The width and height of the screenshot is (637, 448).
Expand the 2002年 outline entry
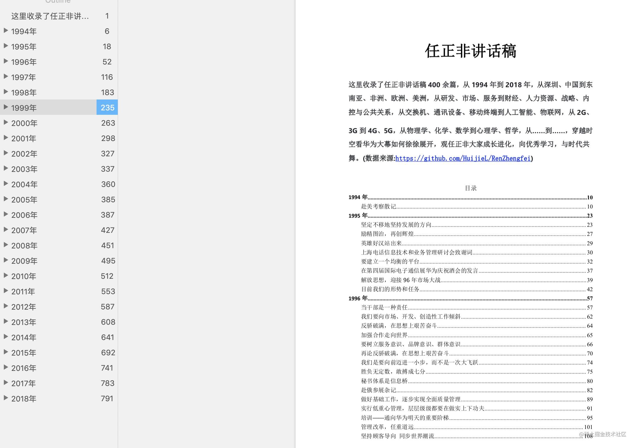pyautogui.click(x=6, y=153)
